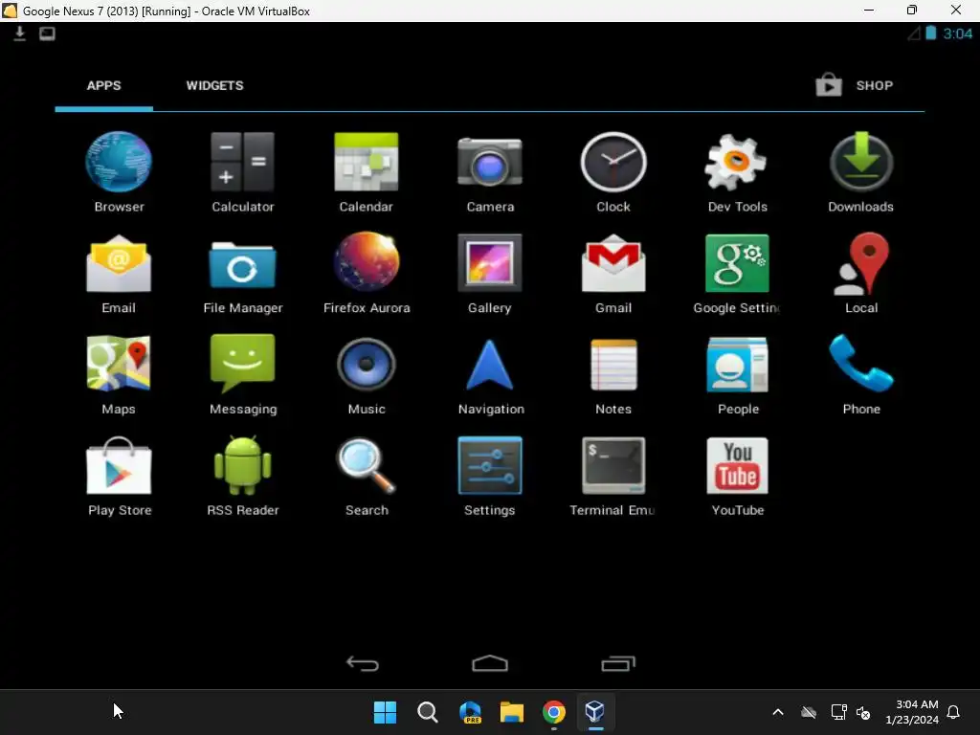Open the Downloads app
The width and height of the screenshot is (980, 735).
(860, 172)
